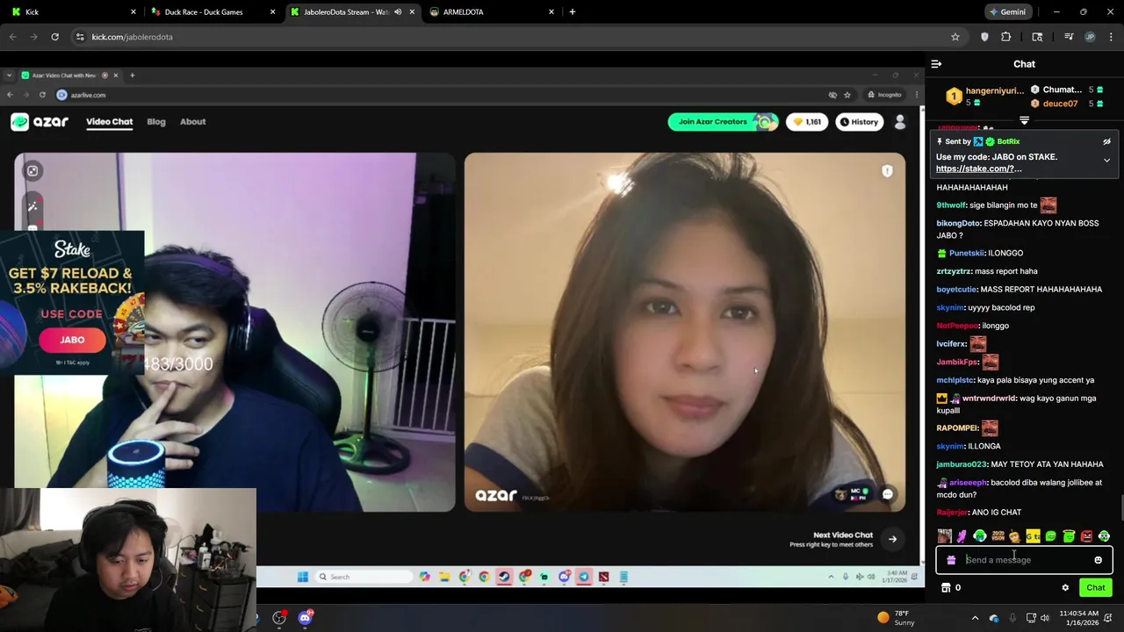The height and width of the screenshot is (632, 1124).
Task: Mute the JaboleroDota Stream tab audio
Action: [398, 12]
